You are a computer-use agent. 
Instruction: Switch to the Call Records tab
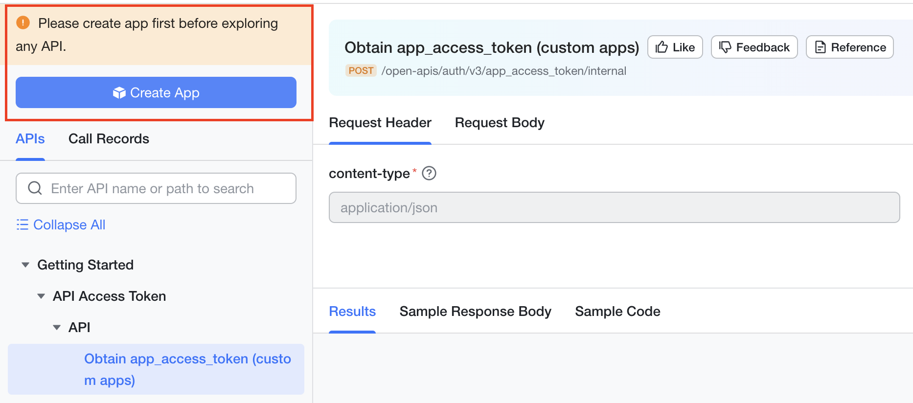click(x=109, y=139)
